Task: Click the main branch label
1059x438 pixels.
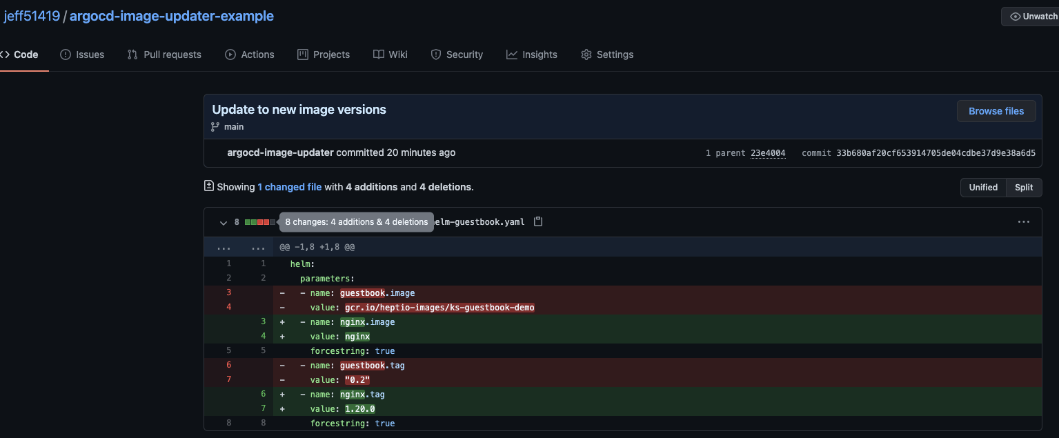Action: 234,127
